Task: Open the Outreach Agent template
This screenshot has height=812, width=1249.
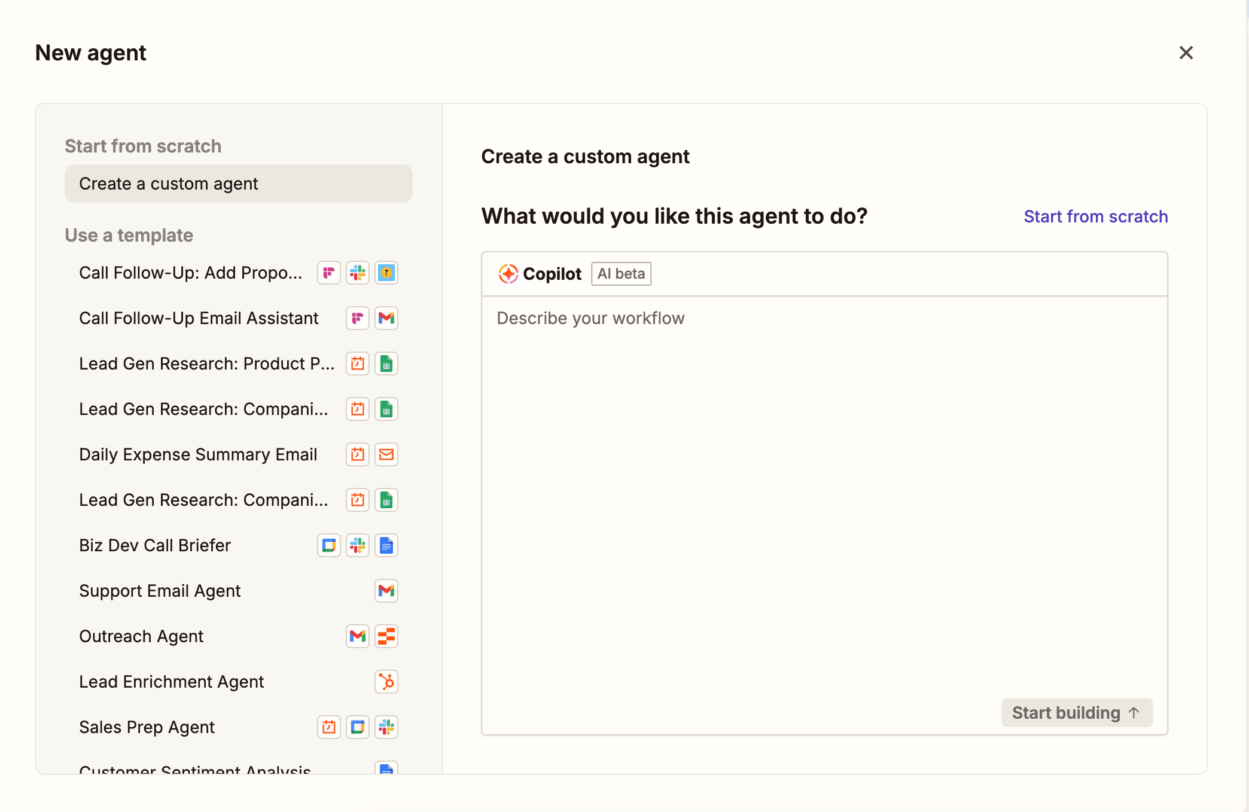Action: (x=141, y=636)
